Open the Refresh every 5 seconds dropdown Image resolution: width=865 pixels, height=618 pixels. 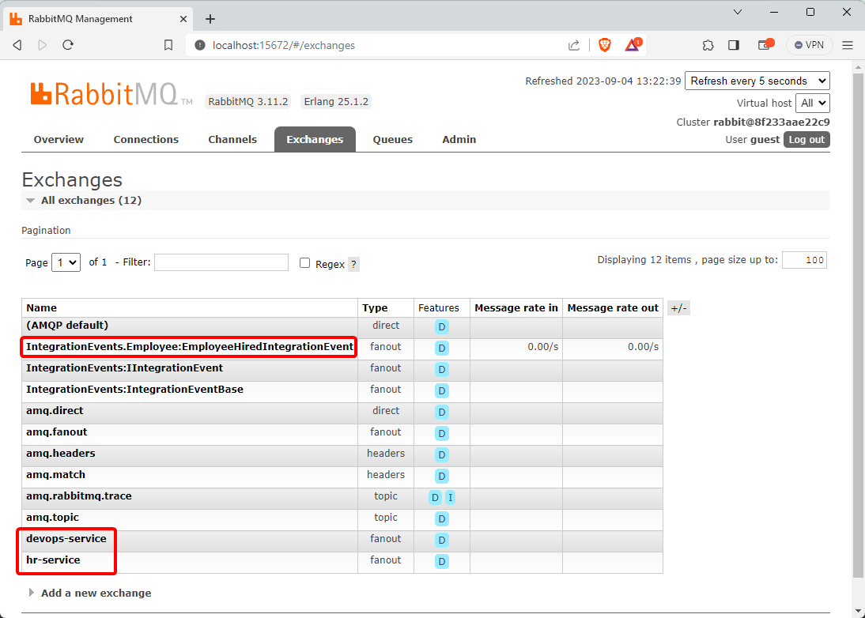click(757, 81)
